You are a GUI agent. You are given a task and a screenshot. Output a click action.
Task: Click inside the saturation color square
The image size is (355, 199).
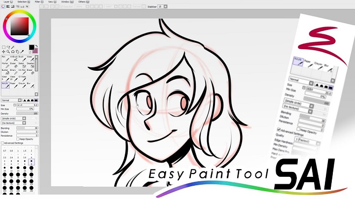tap(20, 27)
